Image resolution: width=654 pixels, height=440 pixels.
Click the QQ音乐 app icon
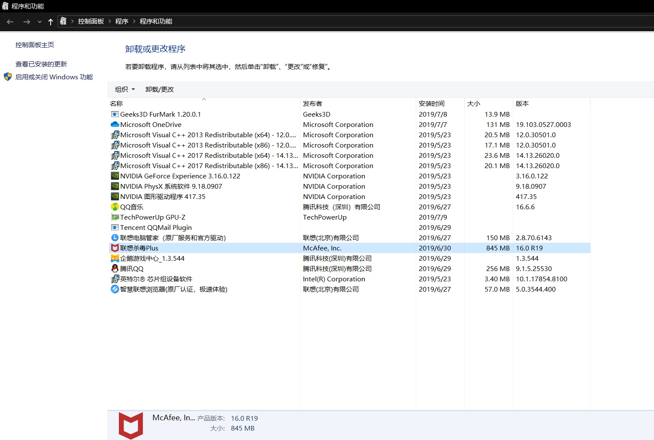pyautogui.click(x=115, y=207)
